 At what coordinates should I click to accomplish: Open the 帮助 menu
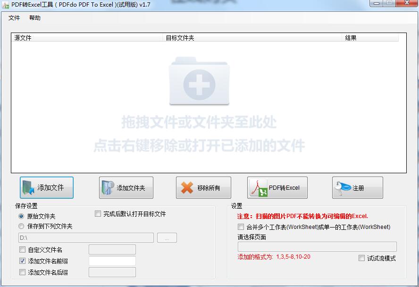click(35, 18)
